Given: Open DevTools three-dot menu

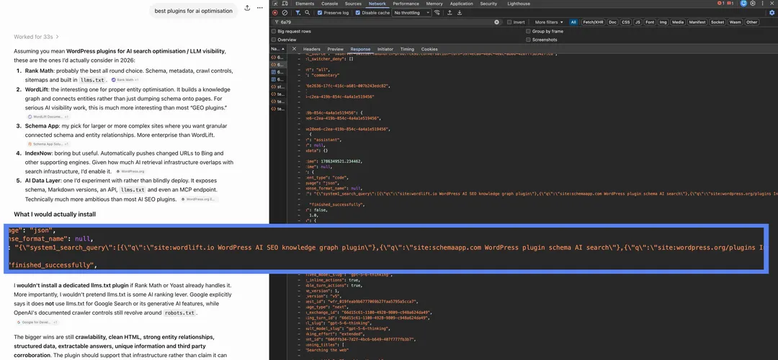Looking at the screenshot, I should [762, 4].
